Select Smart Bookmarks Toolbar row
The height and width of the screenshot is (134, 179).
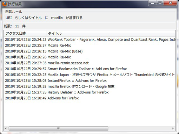click(x=89, y=69)
